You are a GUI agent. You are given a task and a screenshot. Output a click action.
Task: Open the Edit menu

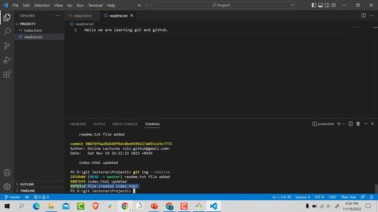pos(26,5)
